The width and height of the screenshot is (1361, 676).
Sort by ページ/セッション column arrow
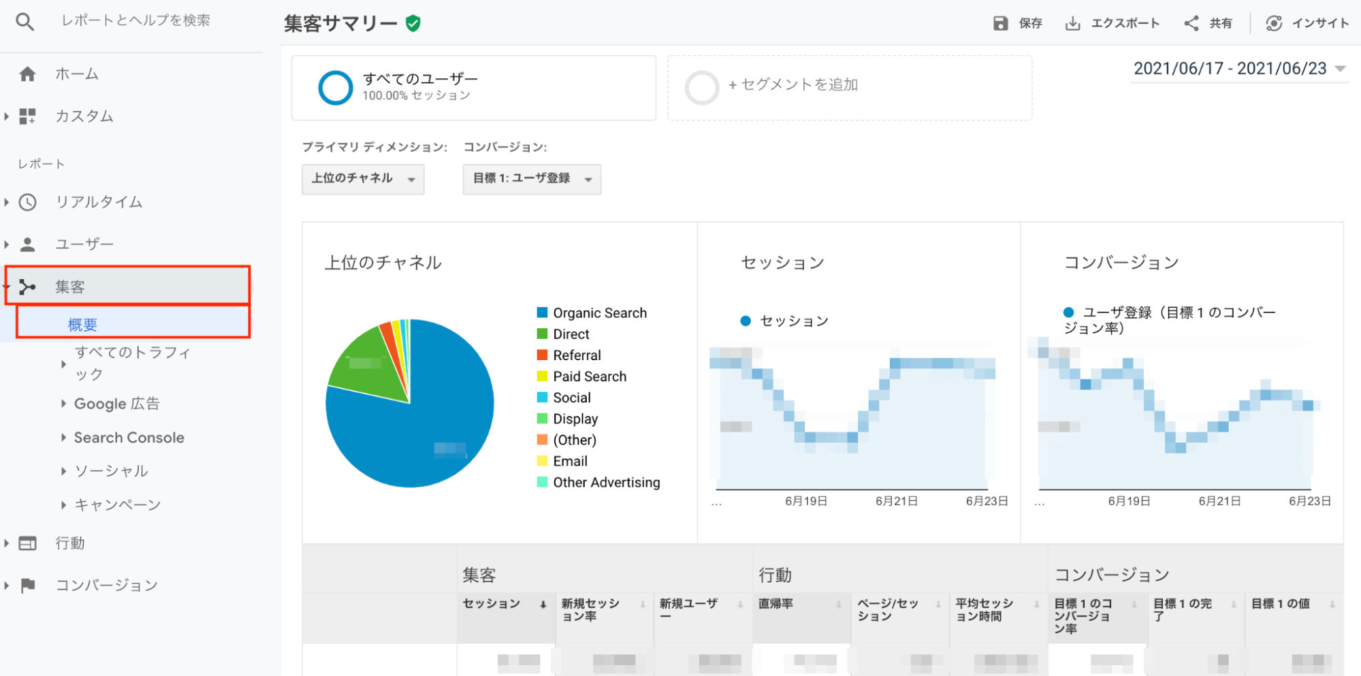938,605
